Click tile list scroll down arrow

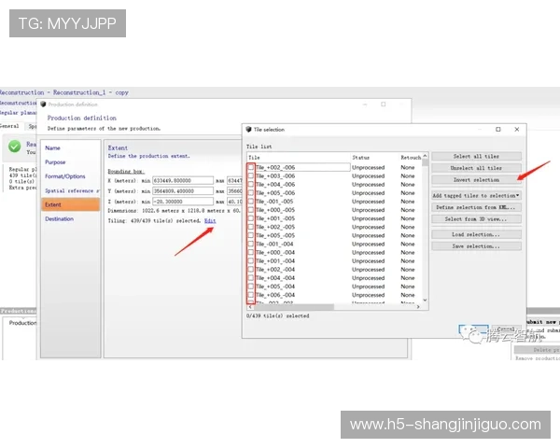pyautogui.click(x=425, y=301)
